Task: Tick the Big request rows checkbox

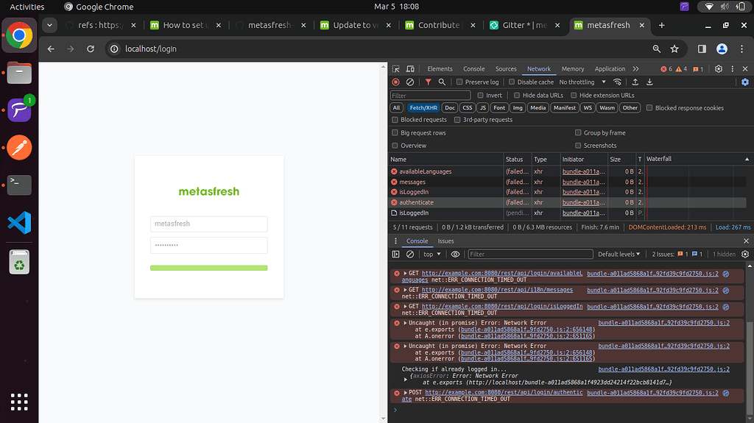Action: pyautogui.click(x=395, y=133)
